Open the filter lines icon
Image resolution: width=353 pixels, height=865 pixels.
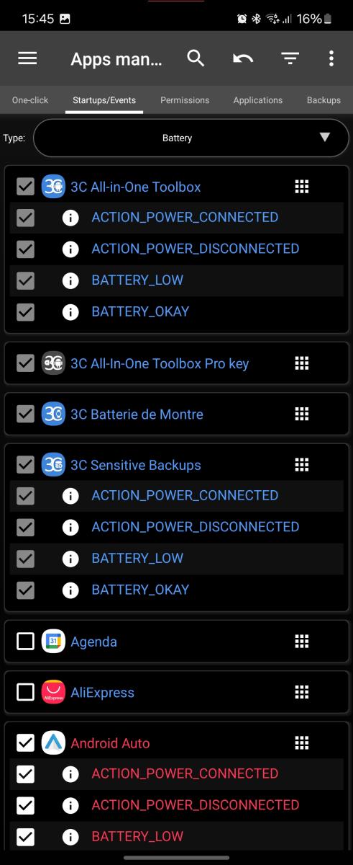click(290, 58)
